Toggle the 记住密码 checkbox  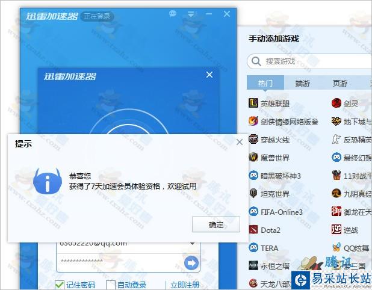(60, 285)
